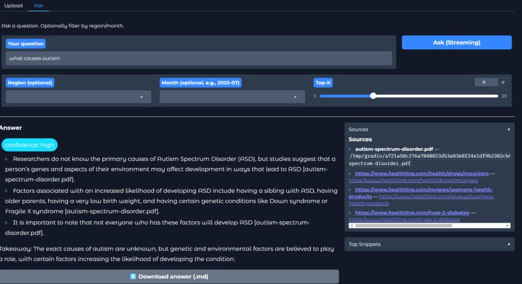Switch to the Upload tab

pyautogui.click(x=14, y=6)
